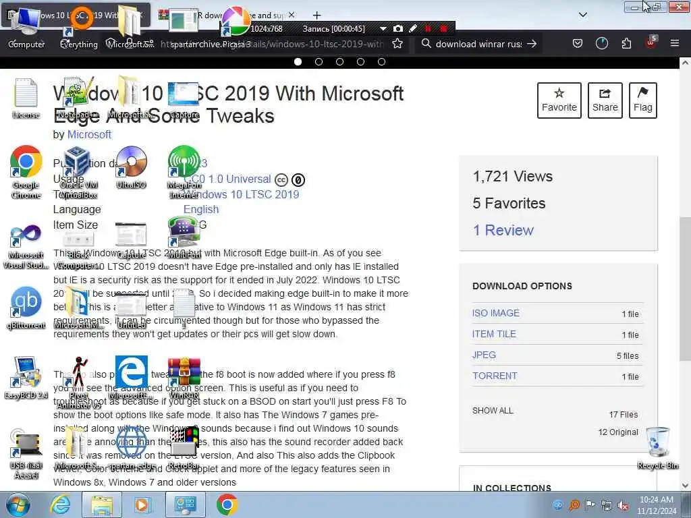Launch Internet Explorer from the taskbar
The height and width of the screenshot is (518, 691).
pyautogui.click(x=60, y=505)
